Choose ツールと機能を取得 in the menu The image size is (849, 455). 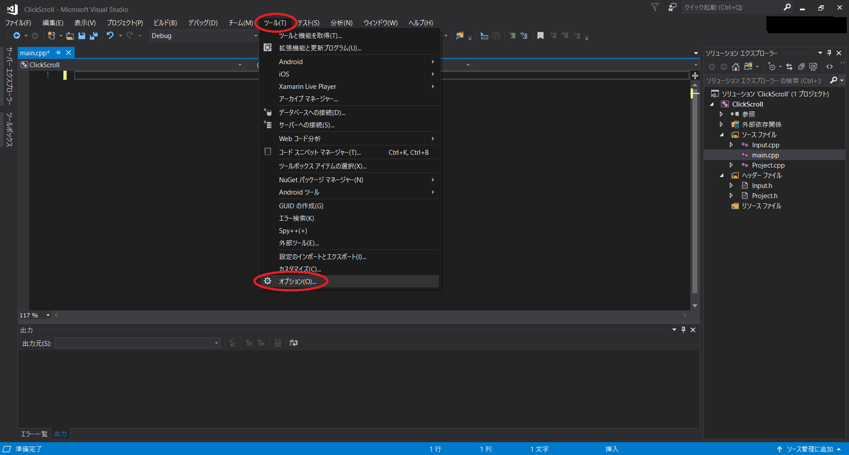[310, 36]
